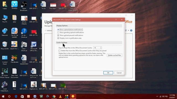Launch 3D Vision Photo Viewer

coord(5,73)
